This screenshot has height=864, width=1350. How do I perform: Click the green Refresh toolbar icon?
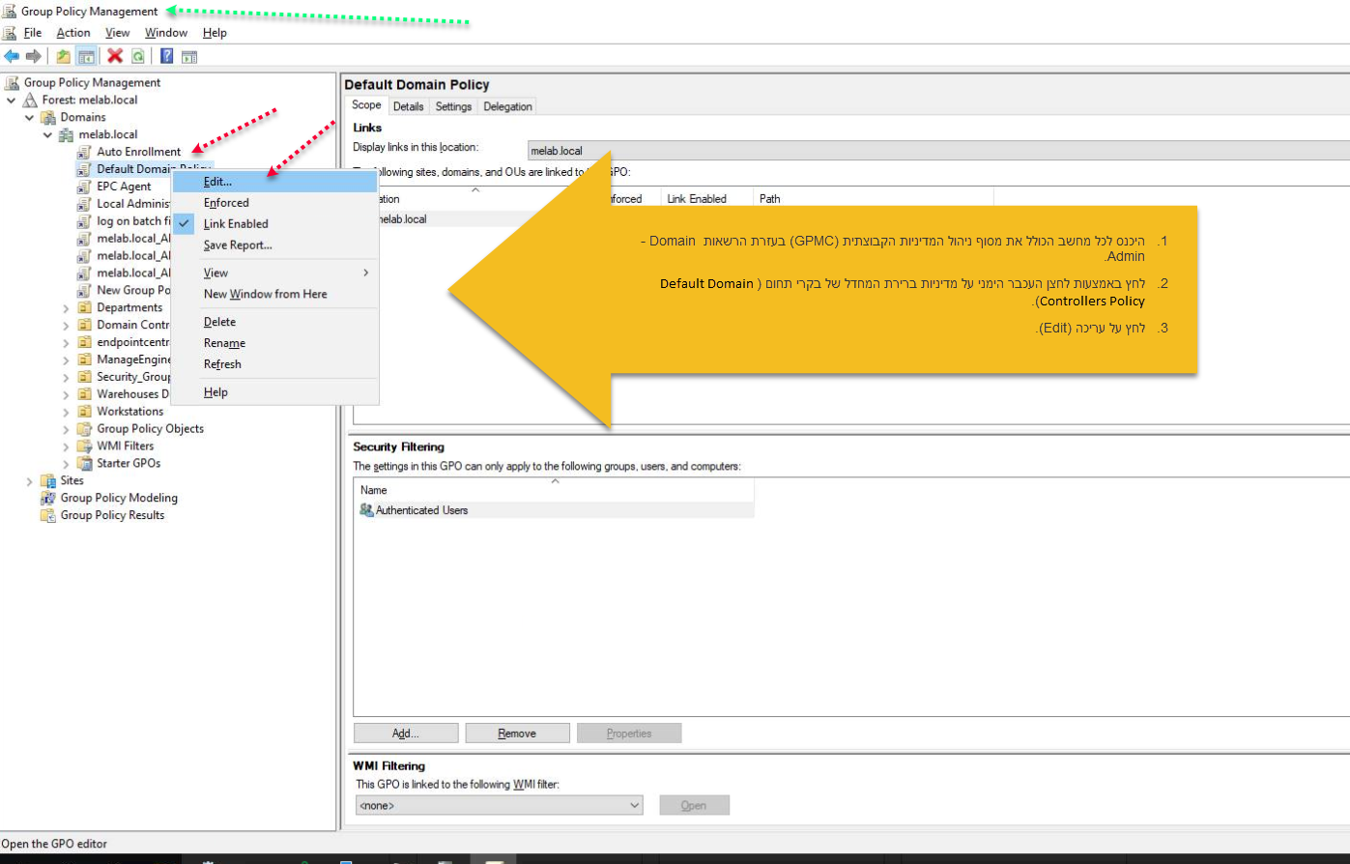click(138, 56)
